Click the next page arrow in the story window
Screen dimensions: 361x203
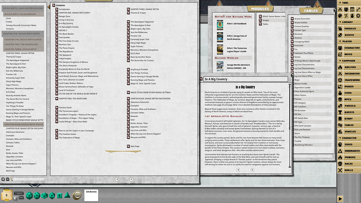[252, 170]
